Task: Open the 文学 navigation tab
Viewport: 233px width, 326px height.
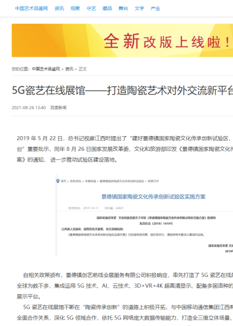Action: 139,8
